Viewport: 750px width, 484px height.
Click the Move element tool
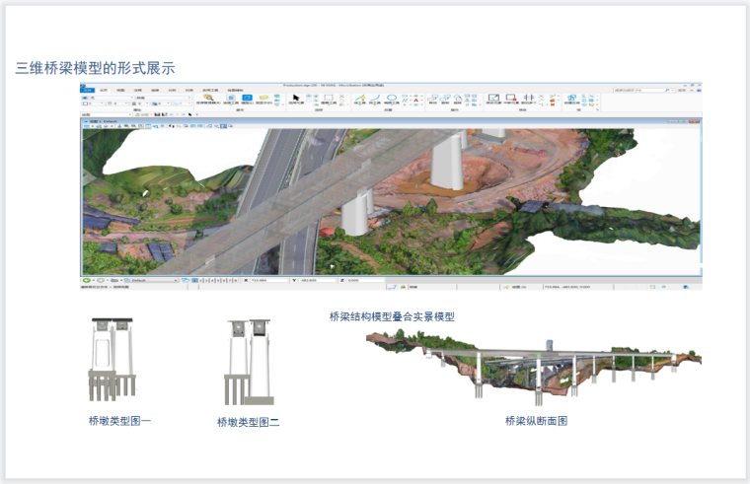(x=431, y=100)
